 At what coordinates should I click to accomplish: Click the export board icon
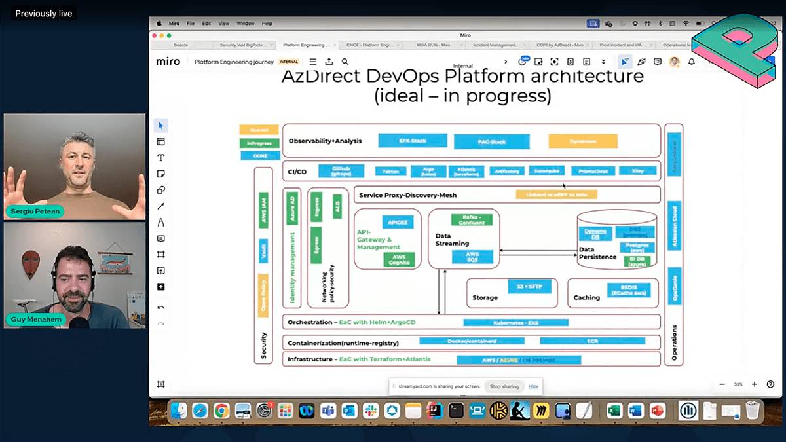329,62
